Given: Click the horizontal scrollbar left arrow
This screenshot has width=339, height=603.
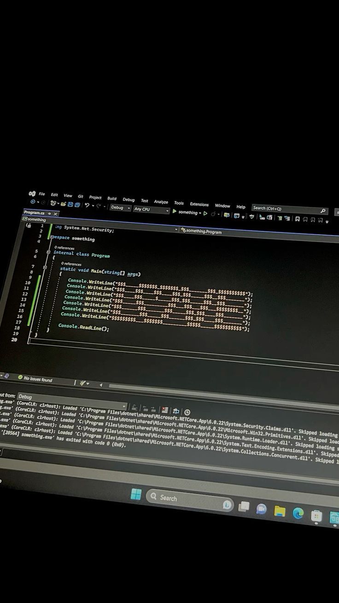Looking at the screenshot, I should click(x=101, y=384).
